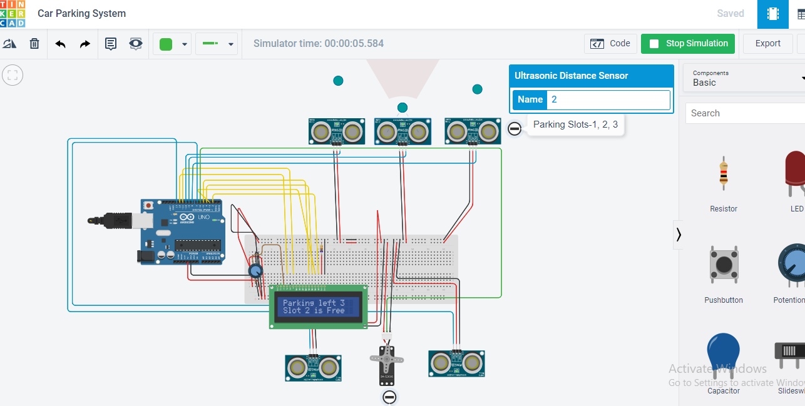The height and width of the screenshot is (406, 805).
Task: Click Zoom to fit icon
Action: coord(13,76)
